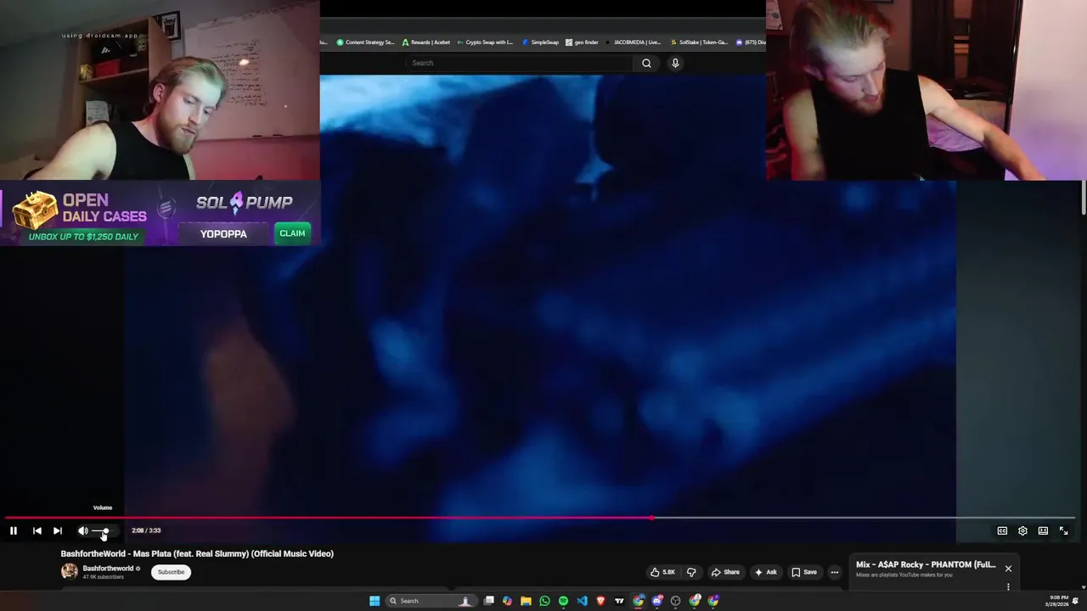Dislike the video
This screenshot has width=1087, height=611.
pos(691,572)
